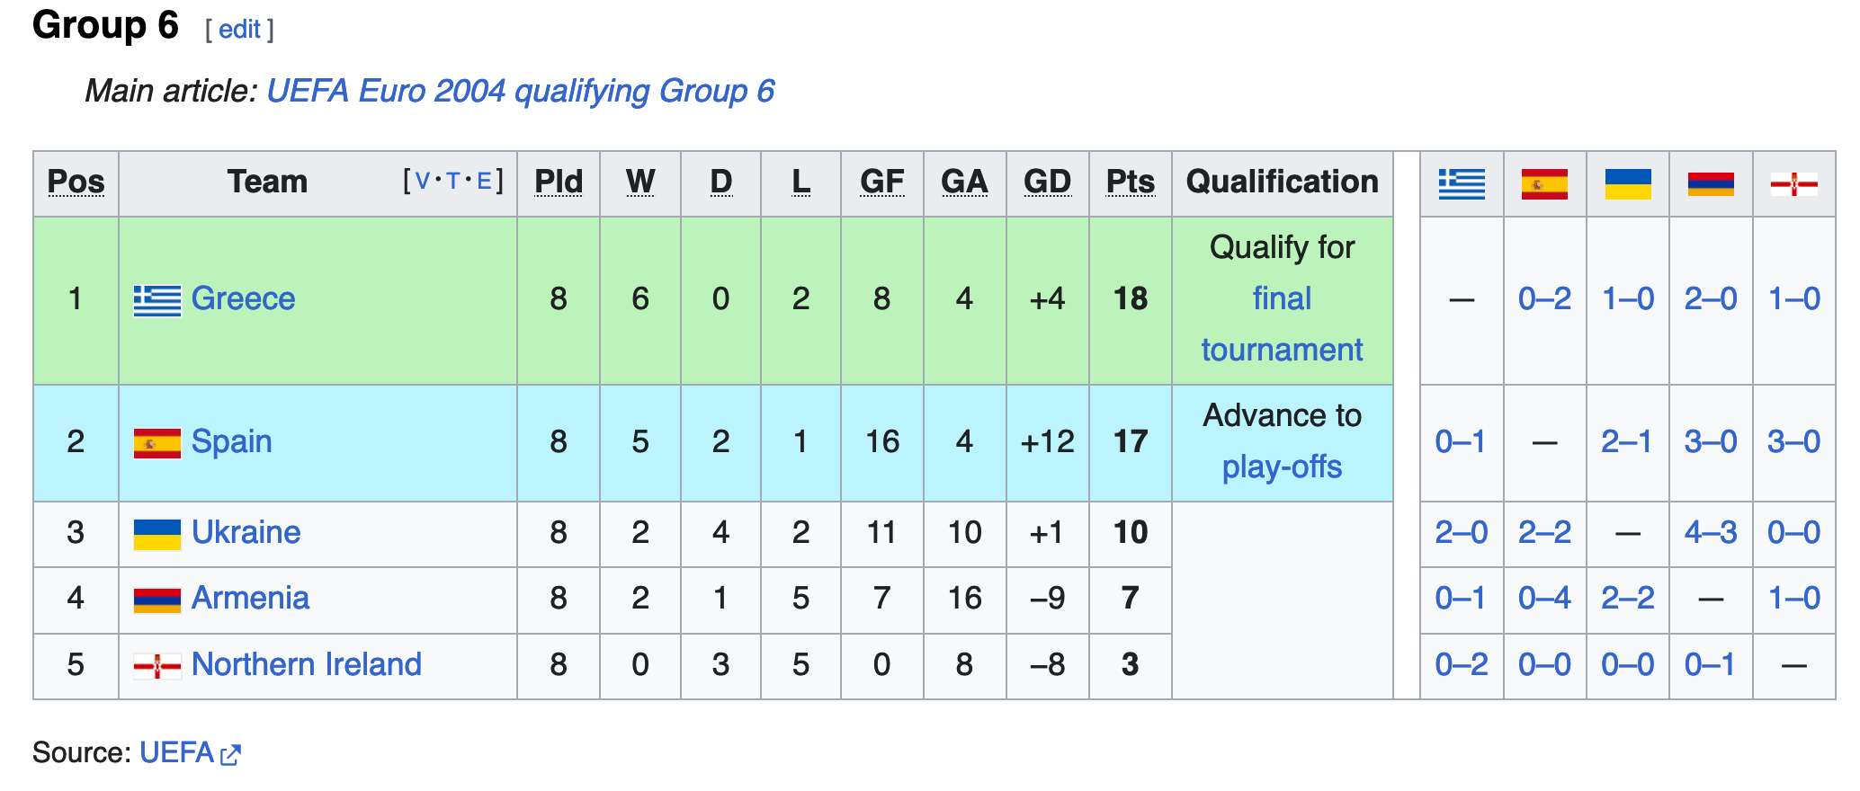Click the V view template link
This screenshot has width=1860, height=791.
(422, 182)
